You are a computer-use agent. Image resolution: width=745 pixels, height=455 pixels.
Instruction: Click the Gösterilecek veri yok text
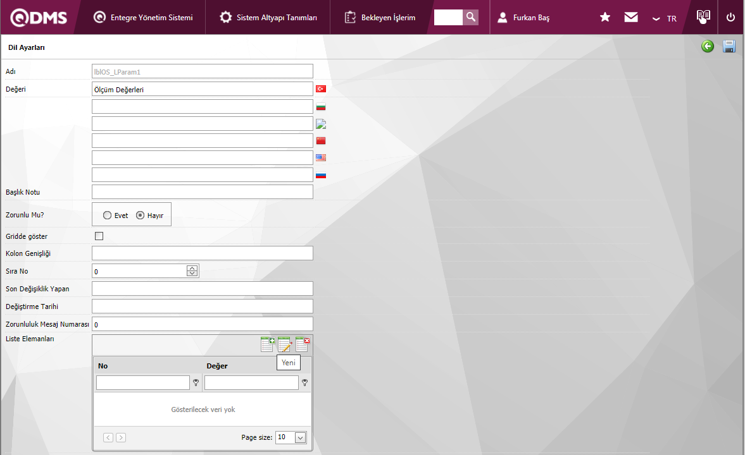203,409
